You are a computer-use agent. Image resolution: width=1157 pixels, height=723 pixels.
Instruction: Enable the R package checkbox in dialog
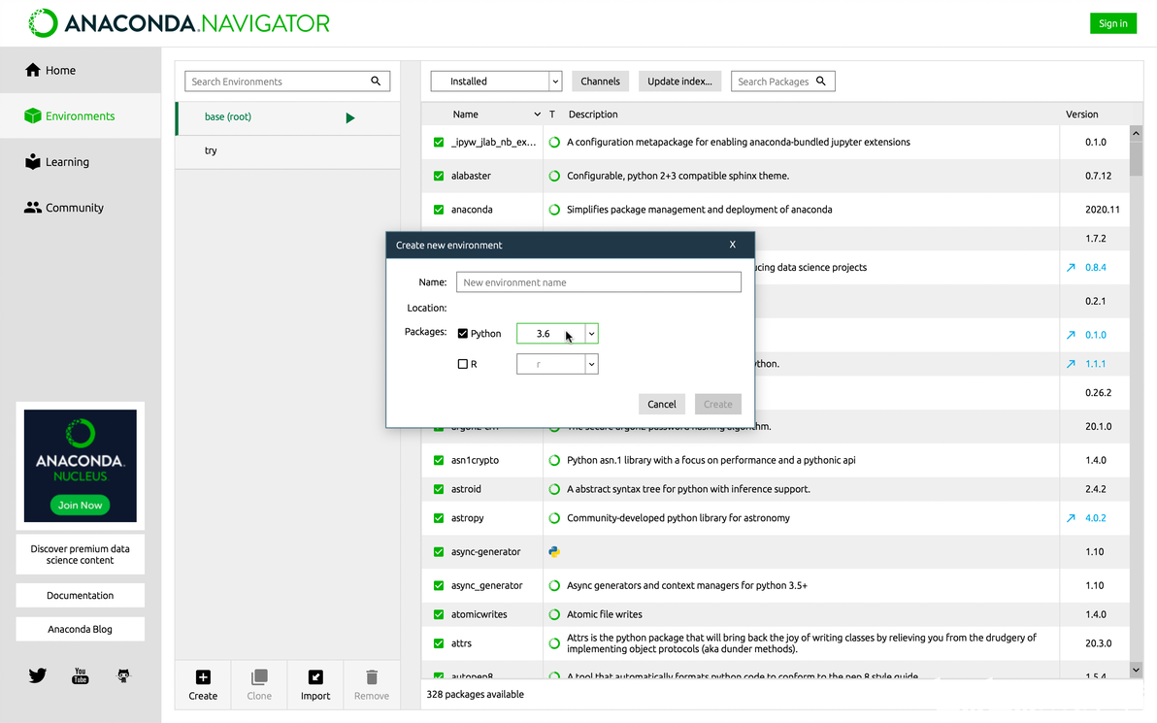tap(463, 365)
